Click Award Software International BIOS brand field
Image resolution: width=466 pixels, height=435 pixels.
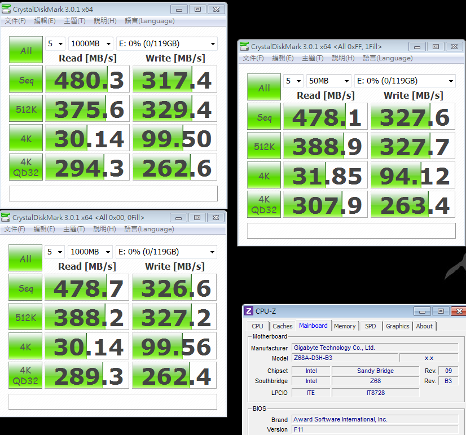[375, 419]
